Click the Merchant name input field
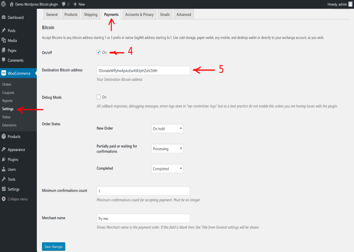This screenshot has width=354, height=252. (143, 218)
